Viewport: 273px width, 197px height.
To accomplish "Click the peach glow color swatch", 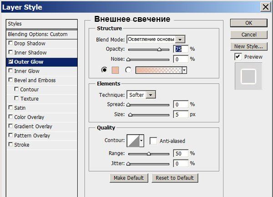I will (x=115, y=70).
